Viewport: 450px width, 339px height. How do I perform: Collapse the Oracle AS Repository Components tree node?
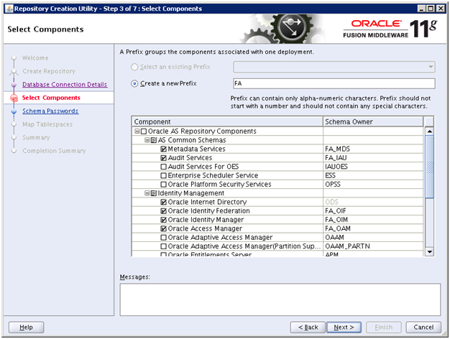click(137, 131)
